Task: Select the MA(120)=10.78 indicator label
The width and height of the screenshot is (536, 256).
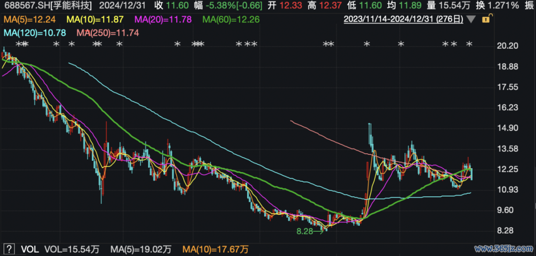Action: [34, 33]
